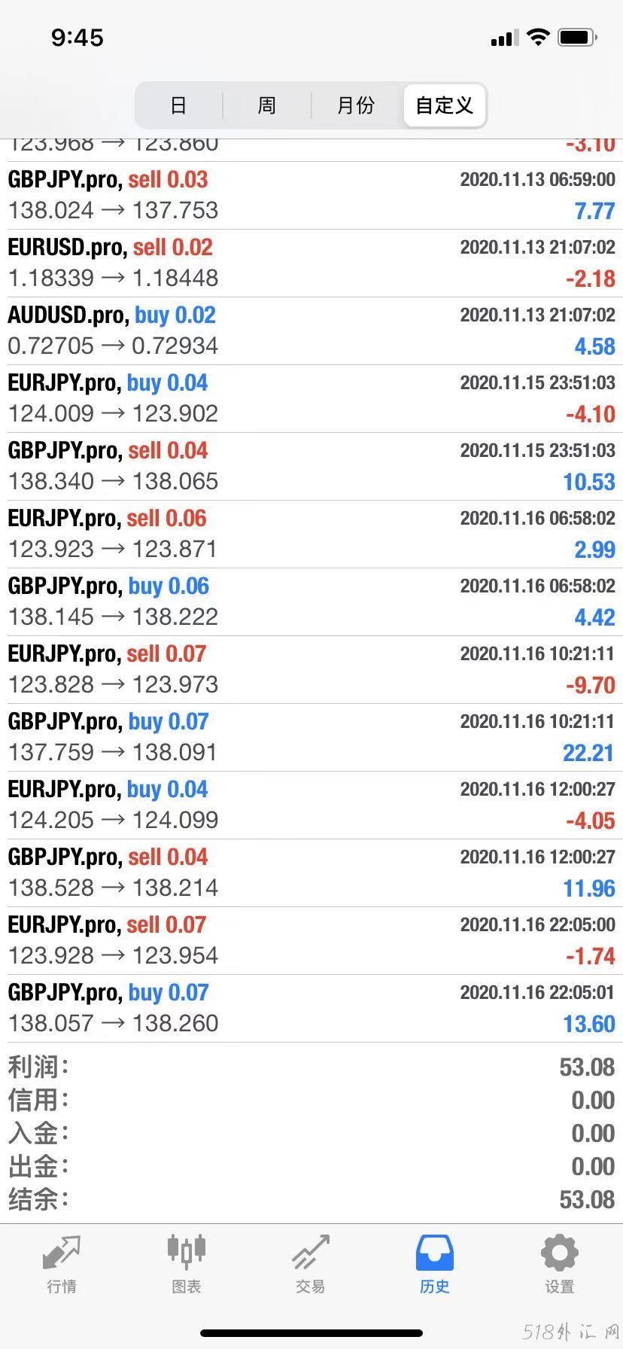Tap the Wi-Fi status icon
Image resolution: width=623 pixels, height=1349 pixels.
538,37
